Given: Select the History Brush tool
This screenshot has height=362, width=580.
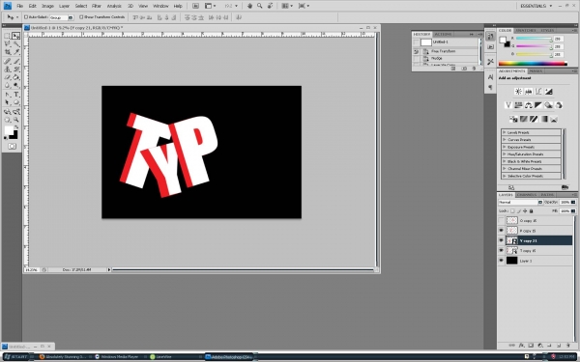Looking at the screenshot, I should (x=15, y=70).
